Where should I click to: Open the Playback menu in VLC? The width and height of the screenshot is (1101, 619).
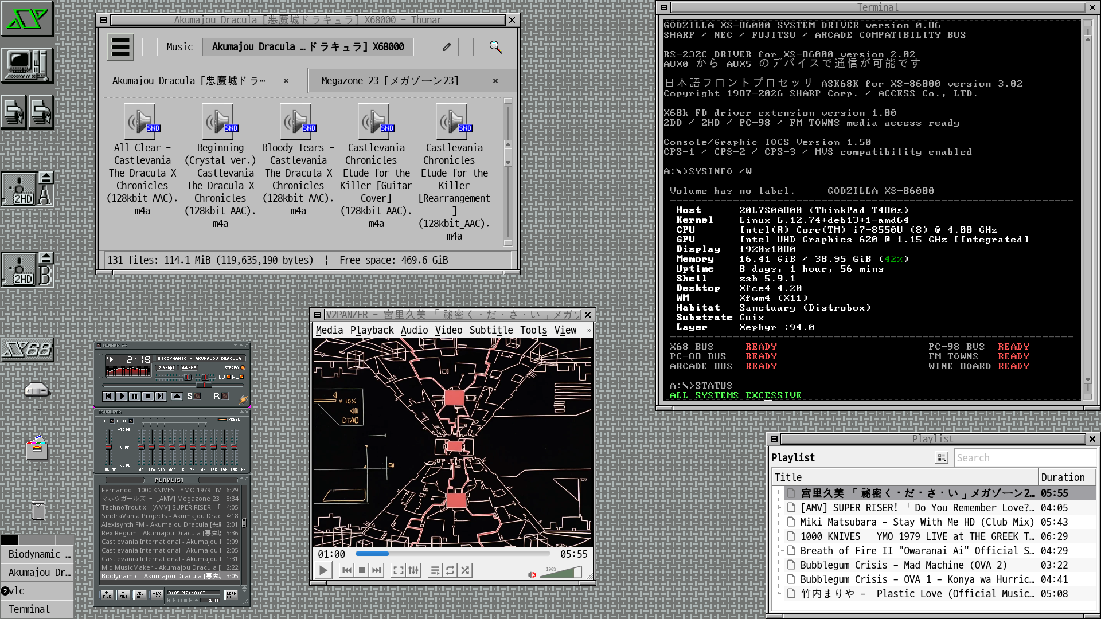coord(372,330)
